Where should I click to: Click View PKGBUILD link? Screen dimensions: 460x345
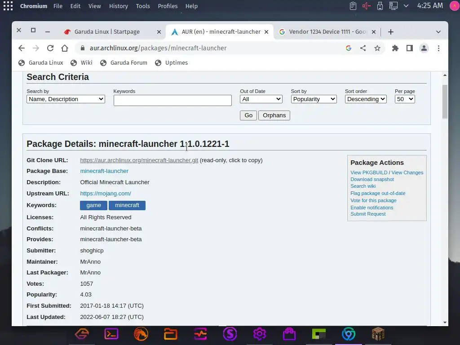[x=369, y=172]
